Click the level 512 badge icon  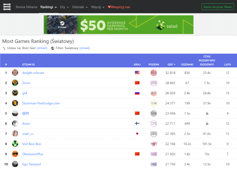(153, 73)
